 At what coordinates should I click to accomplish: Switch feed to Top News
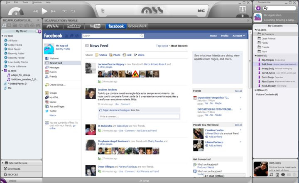(x=162, y=46)
